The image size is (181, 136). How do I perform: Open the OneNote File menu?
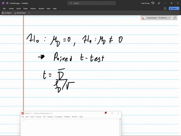coord(4,9)
